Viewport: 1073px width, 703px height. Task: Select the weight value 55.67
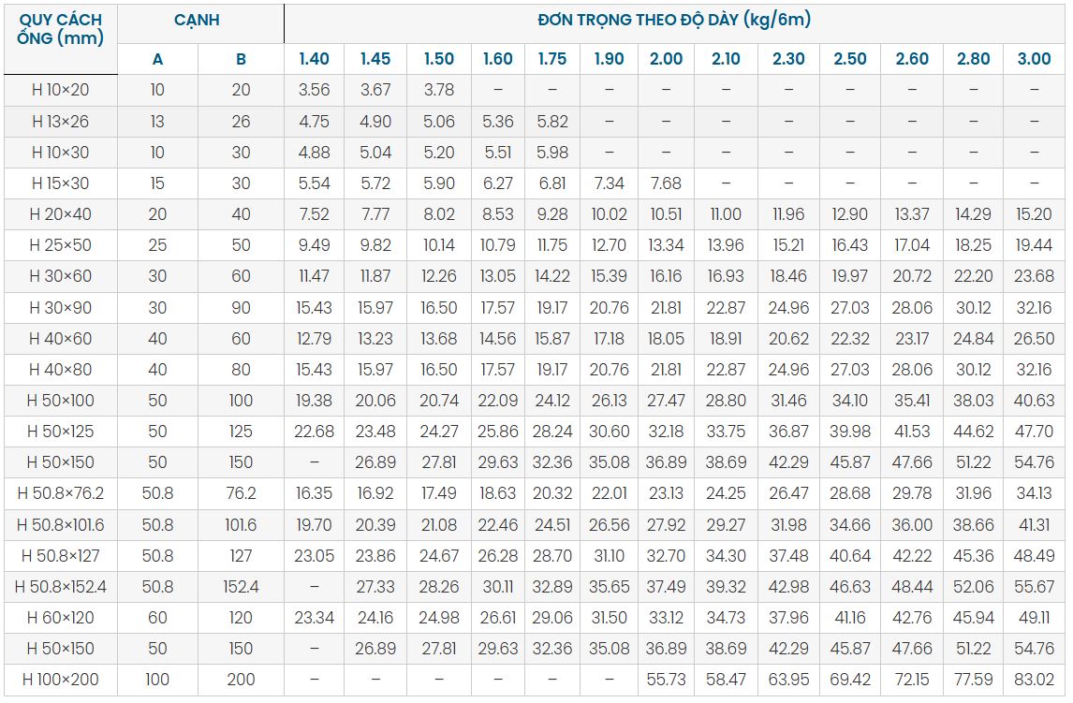point(1034,587)
